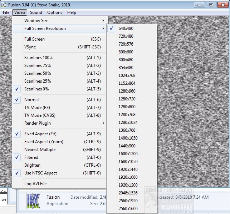Image resolution: width=230 pixels, height=214 pixels.
Task: Click the Date modified label
Action: pos(84,197)
